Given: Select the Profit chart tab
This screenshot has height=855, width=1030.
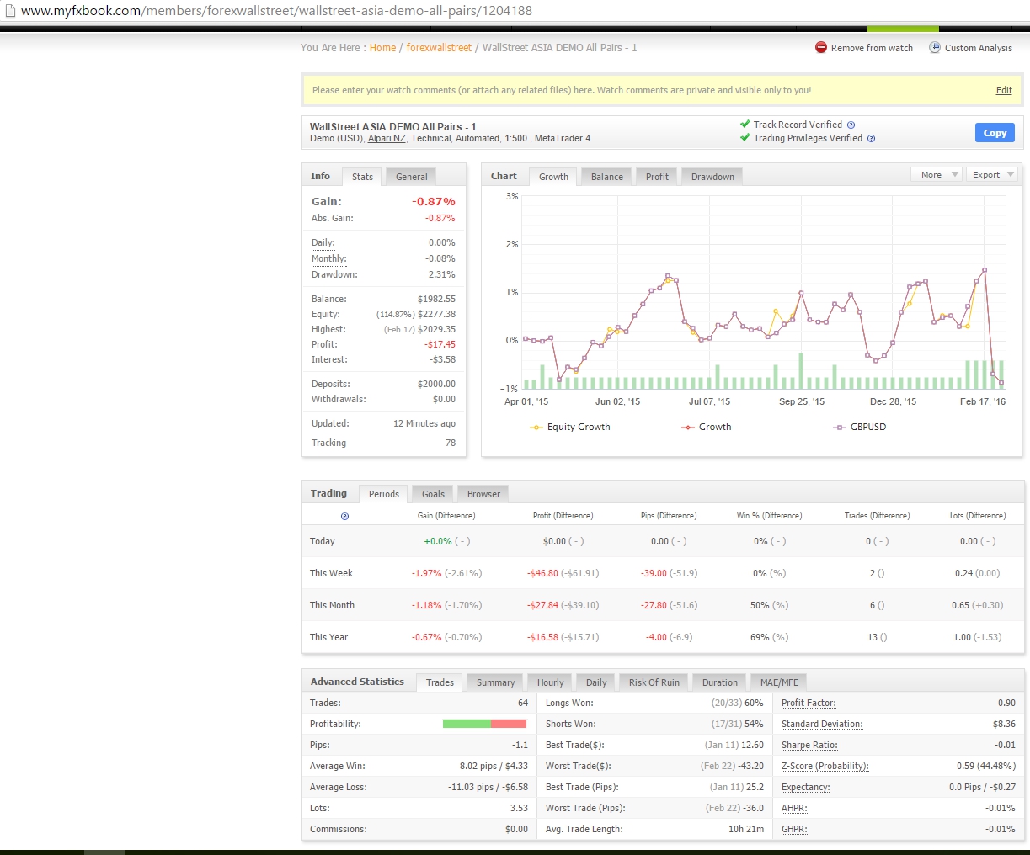Looking at the screenshot, I should pos(657,177).
